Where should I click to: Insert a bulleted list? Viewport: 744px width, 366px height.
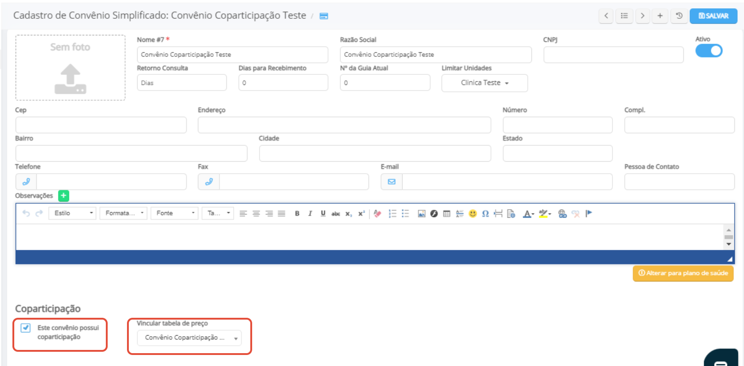405,214
